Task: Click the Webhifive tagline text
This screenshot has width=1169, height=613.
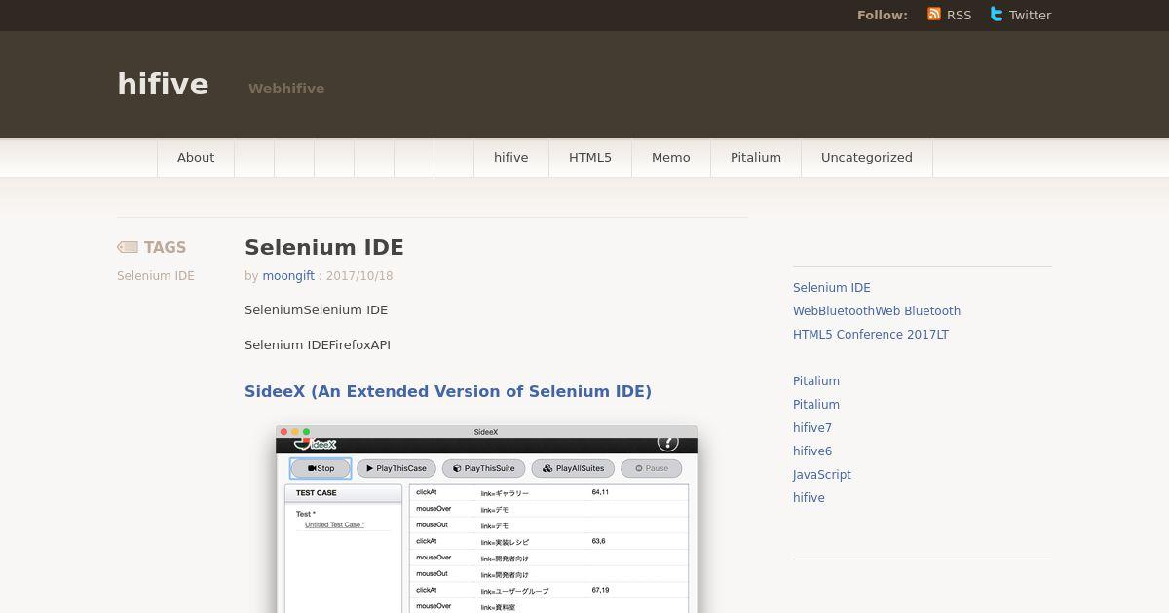Action: point(286,89)
